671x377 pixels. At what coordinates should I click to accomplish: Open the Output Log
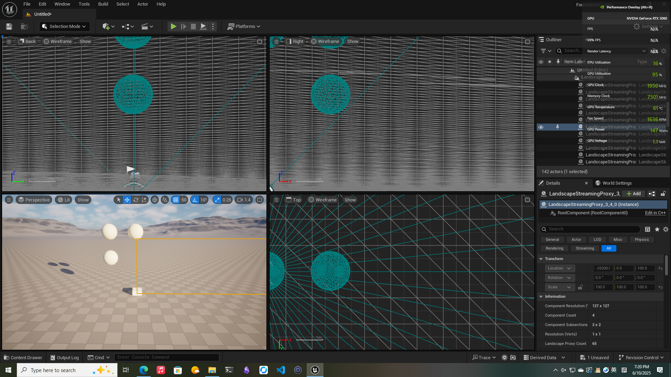tap(65, 358)
